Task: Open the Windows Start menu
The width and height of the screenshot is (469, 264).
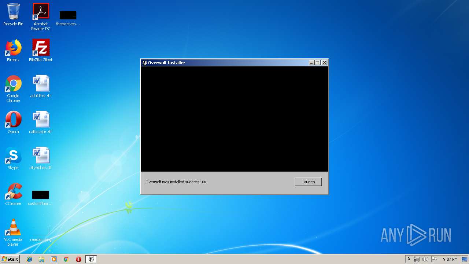Action: tap(10, 259)
